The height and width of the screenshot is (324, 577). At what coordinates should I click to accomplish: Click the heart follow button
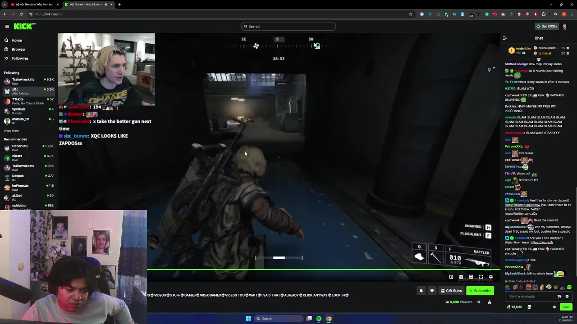click(x=432, y=291)
